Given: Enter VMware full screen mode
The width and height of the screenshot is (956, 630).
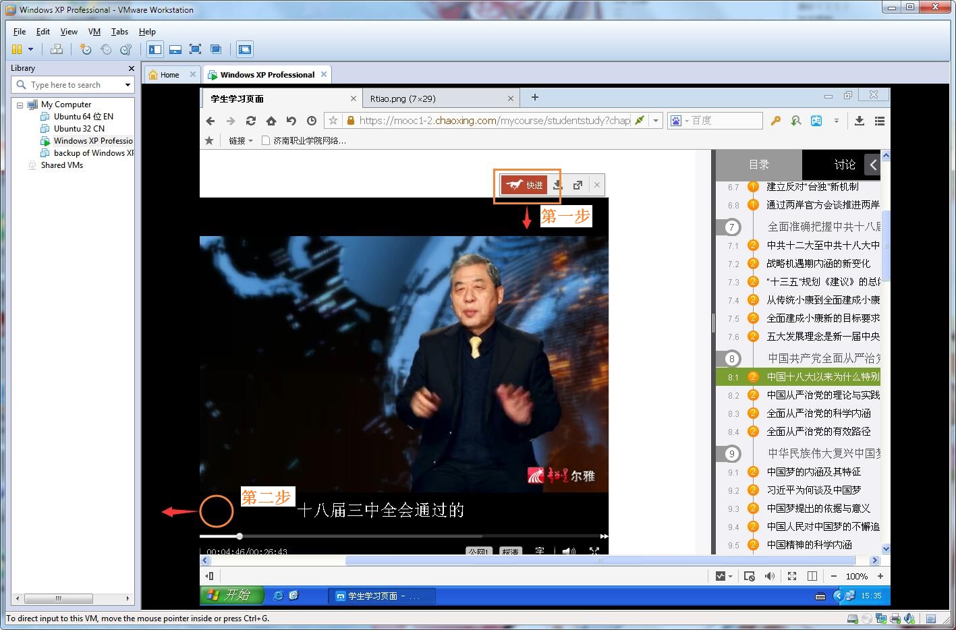Looking at the screenshot, I should (196, 49).
